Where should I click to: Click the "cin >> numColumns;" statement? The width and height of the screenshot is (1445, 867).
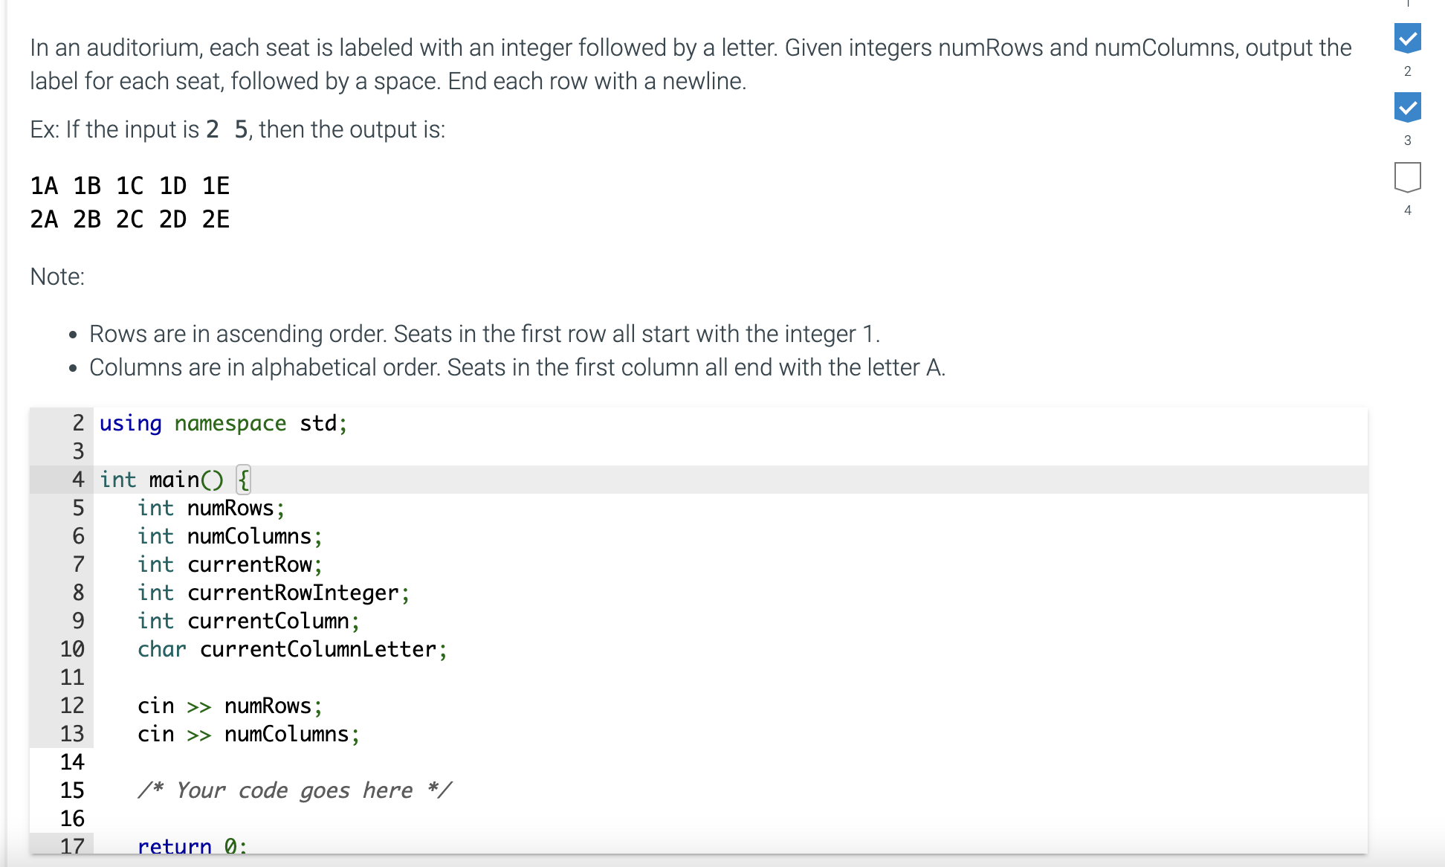tap(248, 734)
